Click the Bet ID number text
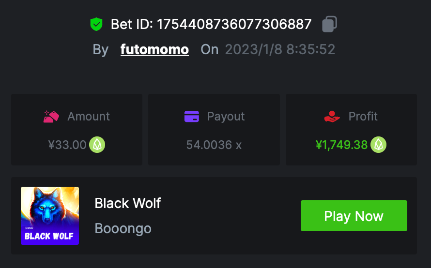The height and width of the screenshot is (268, 431). pyautogui.click(x=234, y=24)
